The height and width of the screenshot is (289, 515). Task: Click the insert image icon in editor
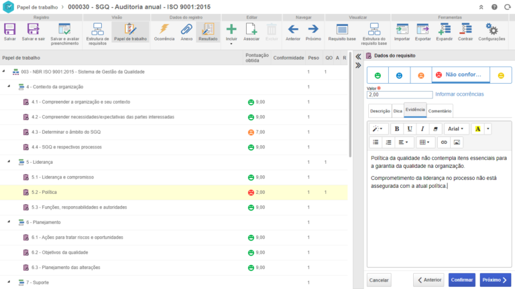coord(457,142)
